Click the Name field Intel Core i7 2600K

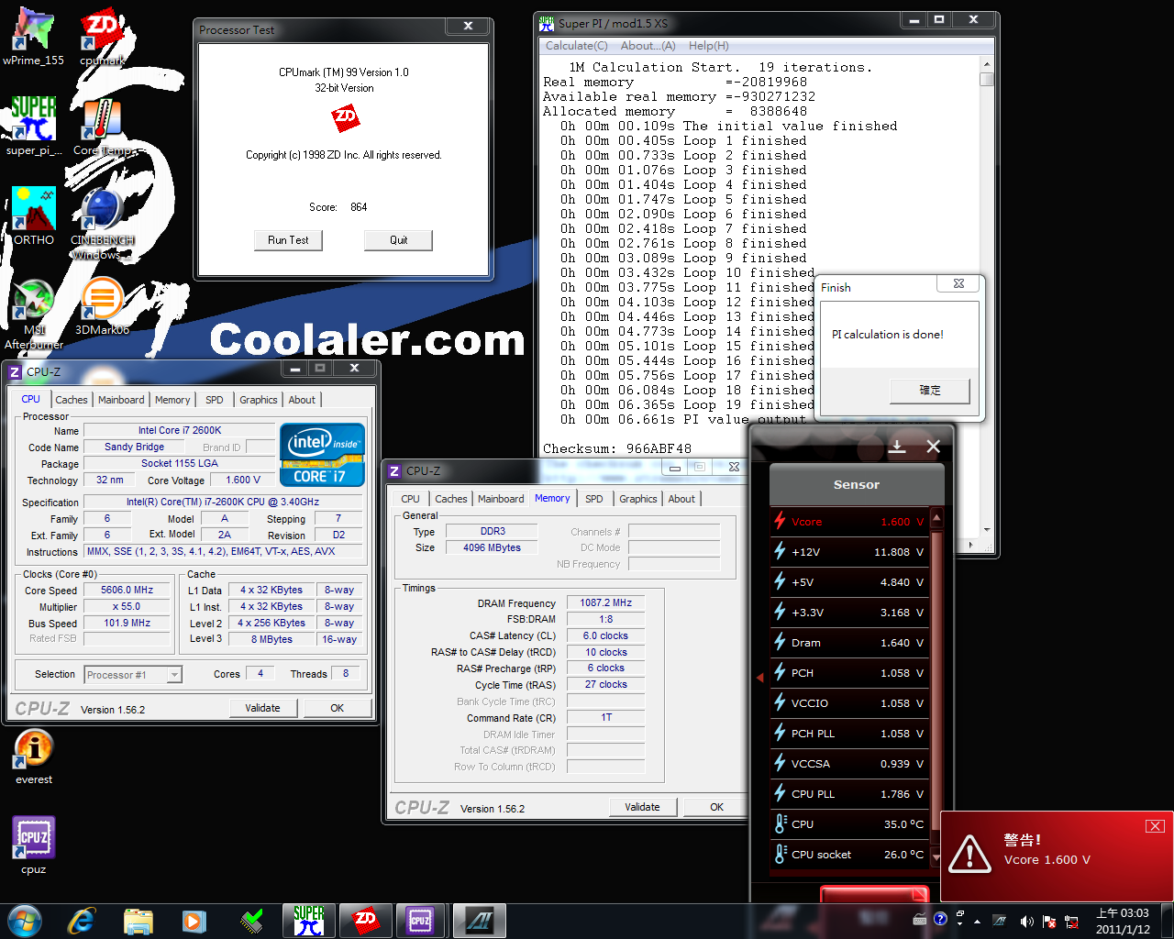[180, 430]
